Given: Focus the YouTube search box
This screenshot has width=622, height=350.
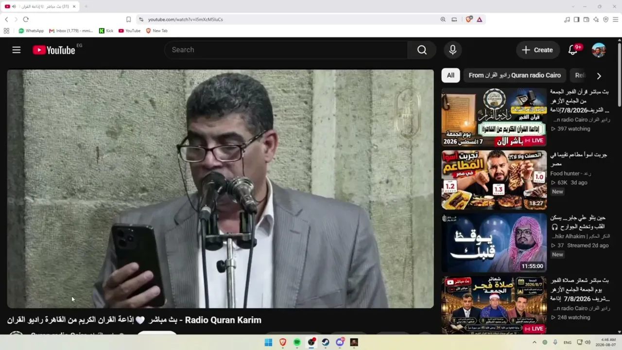Looking at the screenshot, I should [x=286, y=50].
